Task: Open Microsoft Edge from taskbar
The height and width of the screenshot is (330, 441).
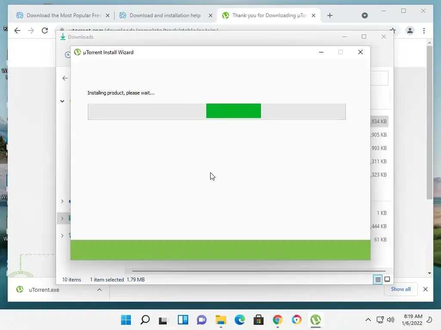Action: coord(239,320)
